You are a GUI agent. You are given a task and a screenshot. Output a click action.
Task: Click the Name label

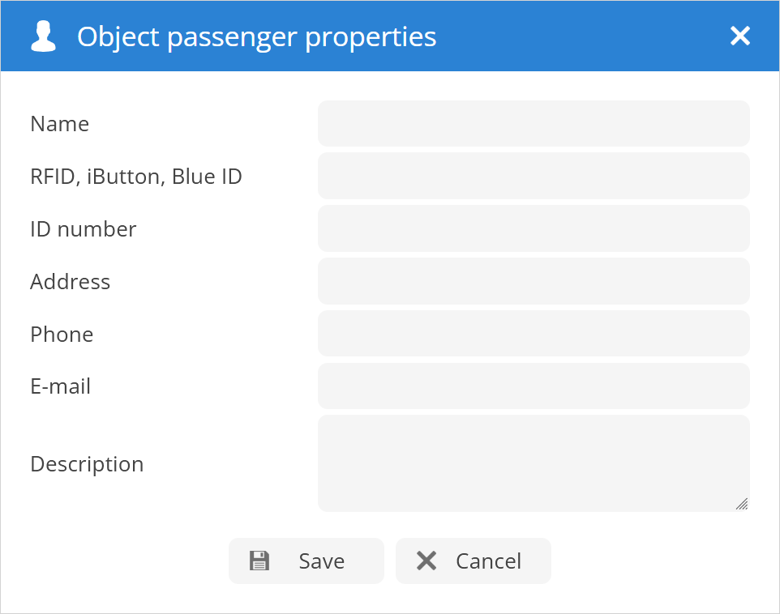59,124
